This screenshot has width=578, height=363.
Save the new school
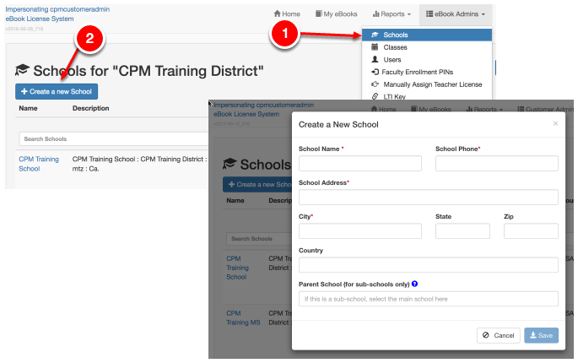(541, 335)
